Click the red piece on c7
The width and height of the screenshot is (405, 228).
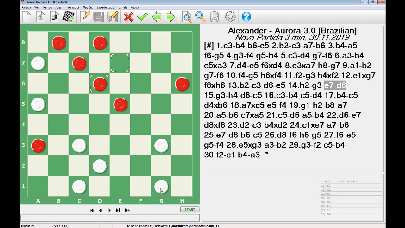click(x=79, y=63)
